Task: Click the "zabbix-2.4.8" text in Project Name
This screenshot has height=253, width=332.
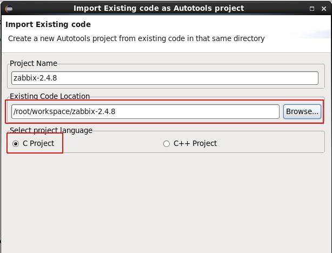Action: (35, 78)
